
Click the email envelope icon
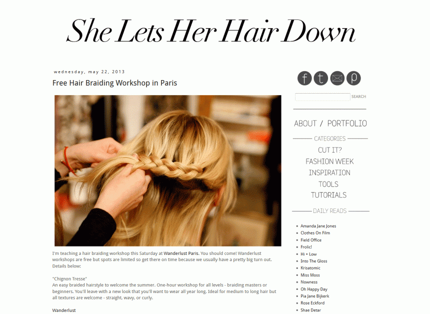coord(337,78)
